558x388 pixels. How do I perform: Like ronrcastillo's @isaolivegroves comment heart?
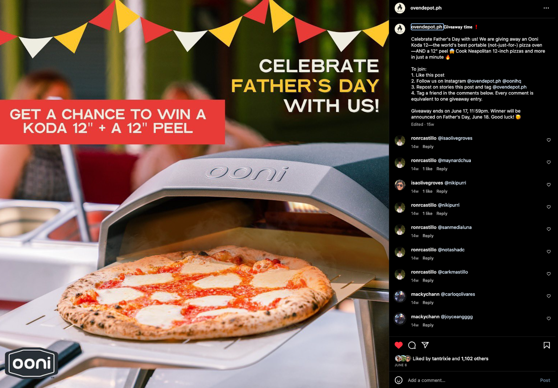pos(549,140)
